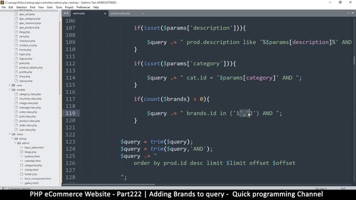This screenshot has height=200, width=356.
Task: Open the Selection menu
Action: tap(21, 7)
